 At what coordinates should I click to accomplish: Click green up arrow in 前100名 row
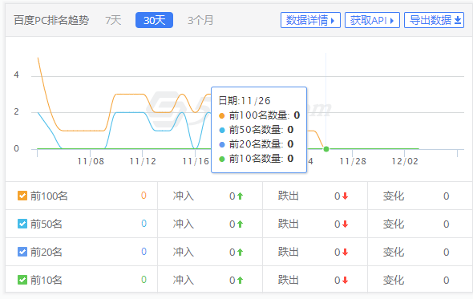click(x=240, y=196)
